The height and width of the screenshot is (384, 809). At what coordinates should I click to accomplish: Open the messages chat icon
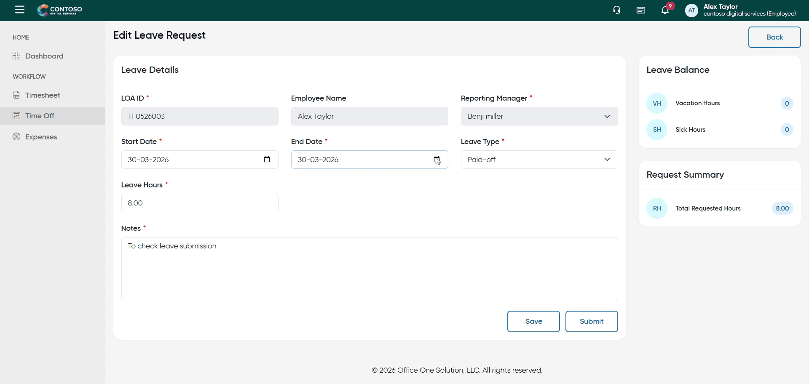pyautogui.click(x=640, y=10)
